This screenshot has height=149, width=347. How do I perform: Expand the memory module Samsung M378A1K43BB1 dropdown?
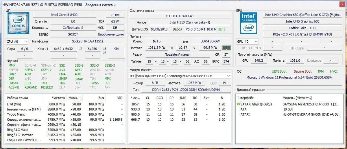(180, 76)
